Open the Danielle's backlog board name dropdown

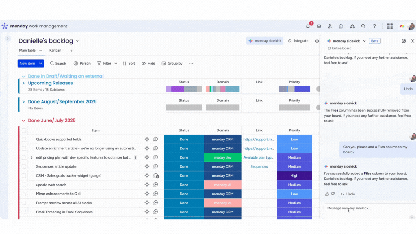point(78,41)
